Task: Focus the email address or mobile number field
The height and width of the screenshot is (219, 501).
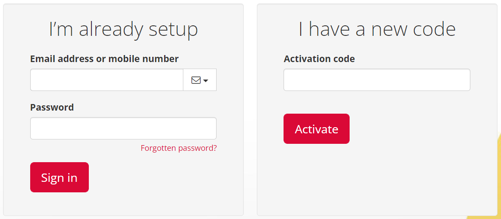Action: click(x=106, y=80)
